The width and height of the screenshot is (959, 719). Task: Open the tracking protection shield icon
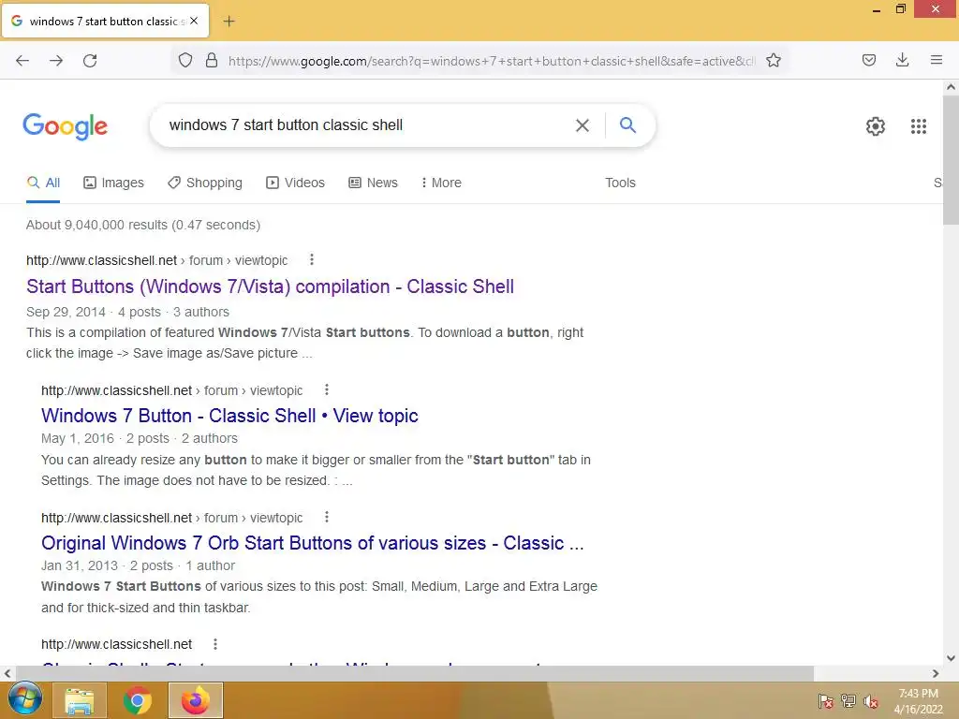[185, 60]
